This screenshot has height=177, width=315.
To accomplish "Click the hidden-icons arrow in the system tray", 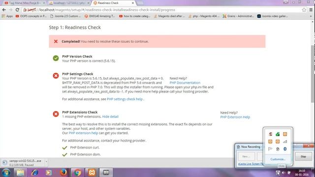I will 278,173.
